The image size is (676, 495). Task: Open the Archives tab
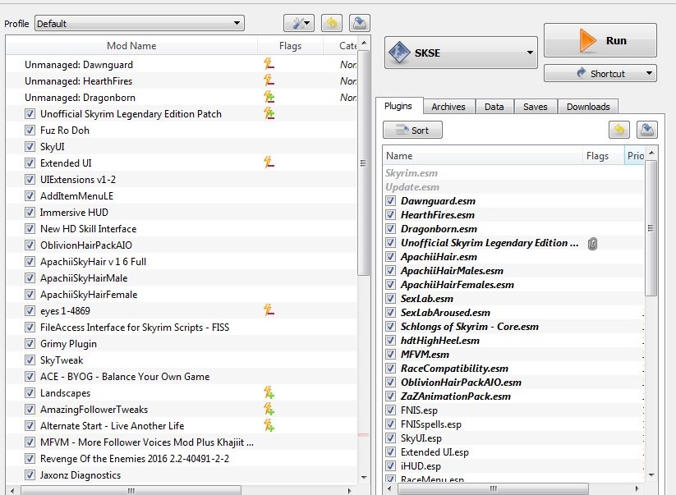tap(448, 107)
